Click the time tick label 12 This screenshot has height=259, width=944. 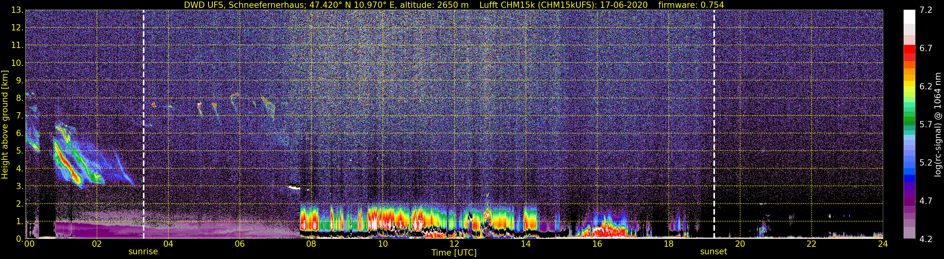pos(454,244)
